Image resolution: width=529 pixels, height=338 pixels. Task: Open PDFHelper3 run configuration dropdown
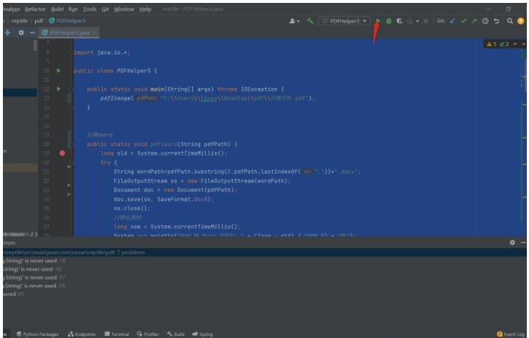coord(344,21)
